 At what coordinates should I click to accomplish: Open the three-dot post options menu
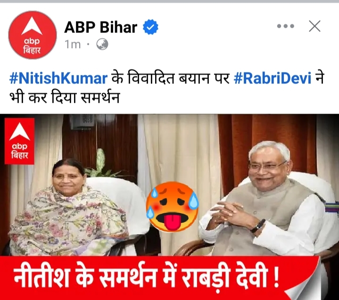coord(285,26)
